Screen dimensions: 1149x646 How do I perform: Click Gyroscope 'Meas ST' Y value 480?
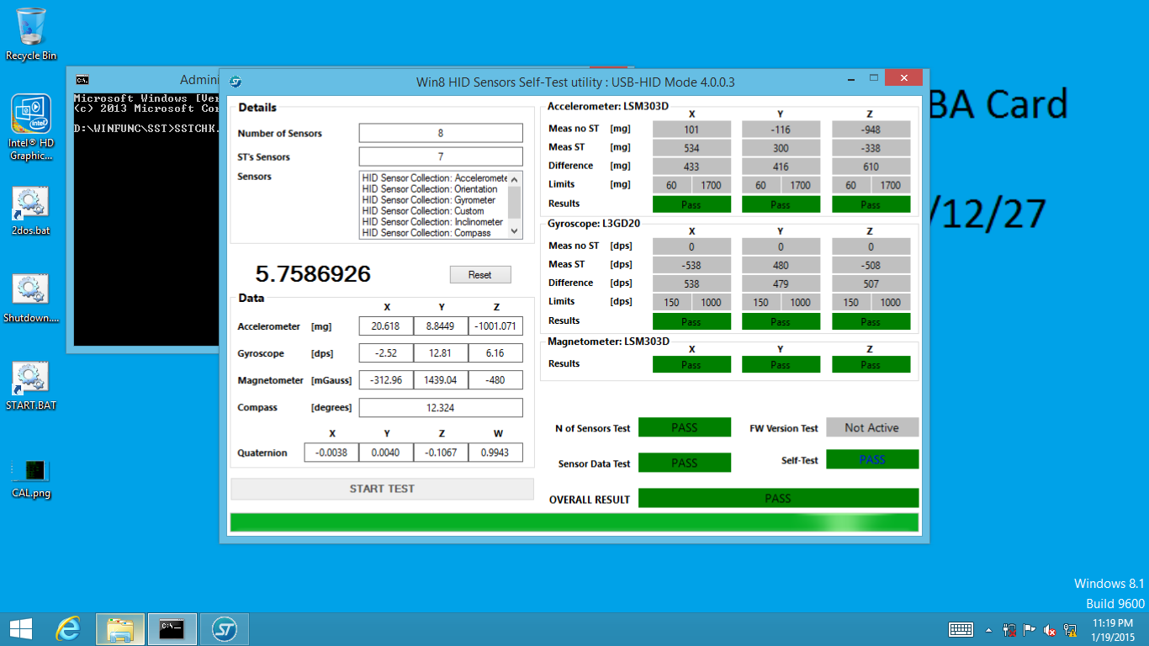click(781, 265)
